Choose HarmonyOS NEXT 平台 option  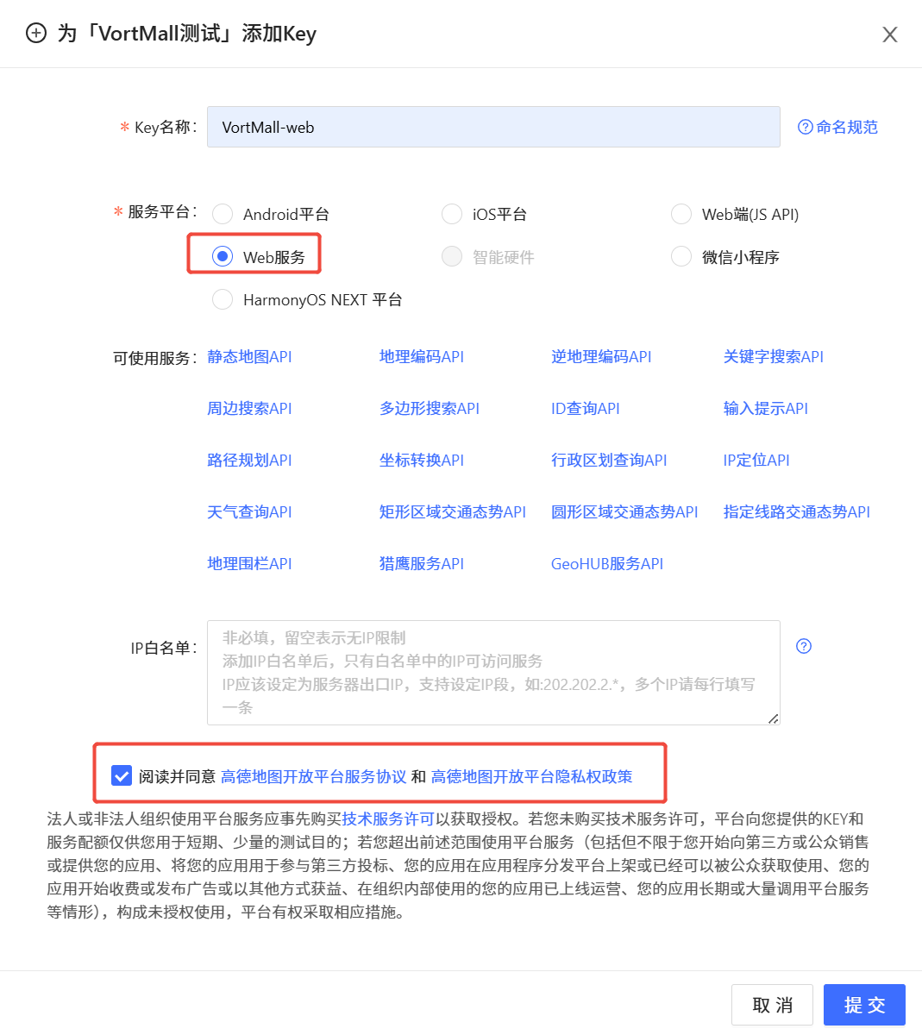223,299
